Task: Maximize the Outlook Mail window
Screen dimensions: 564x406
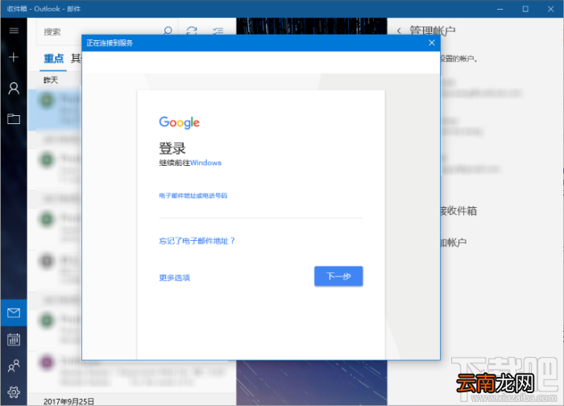Action: (x=525, y=9)
